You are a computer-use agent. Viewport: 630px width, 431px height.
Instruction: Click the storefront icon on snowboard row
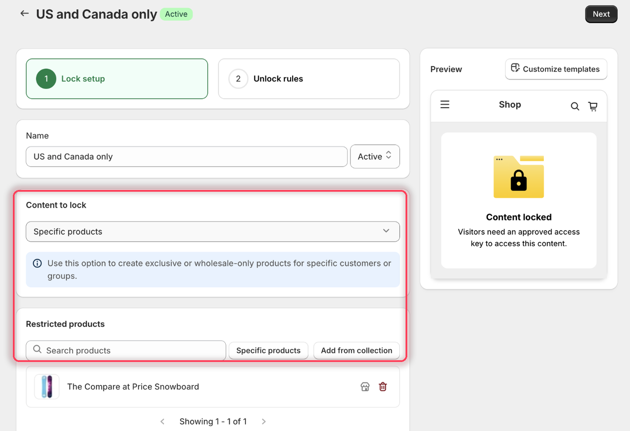tap(365, 387)
